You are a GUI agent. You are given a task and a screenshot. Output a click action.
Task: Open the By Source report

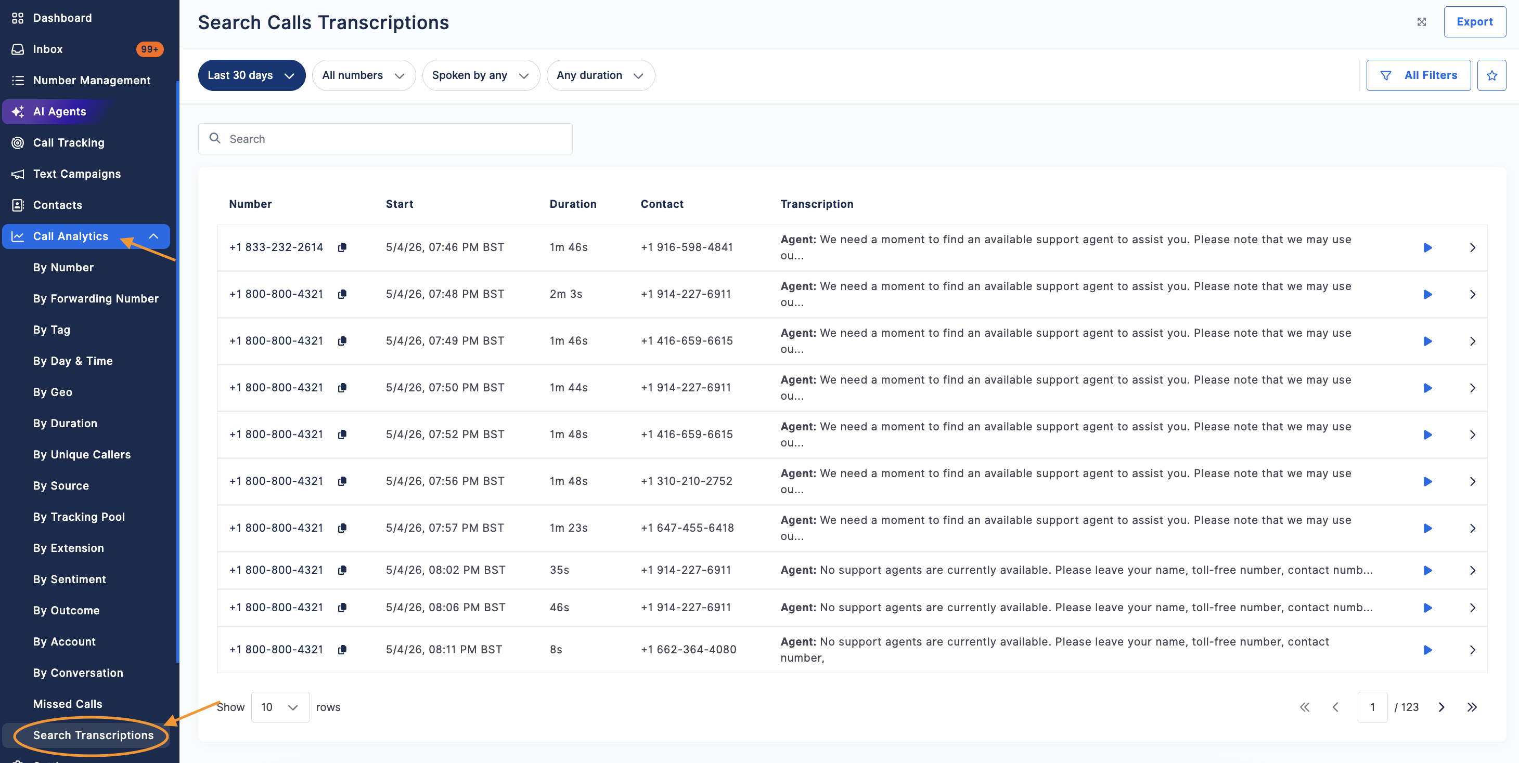pyautogui.click(x=61, y=486)
